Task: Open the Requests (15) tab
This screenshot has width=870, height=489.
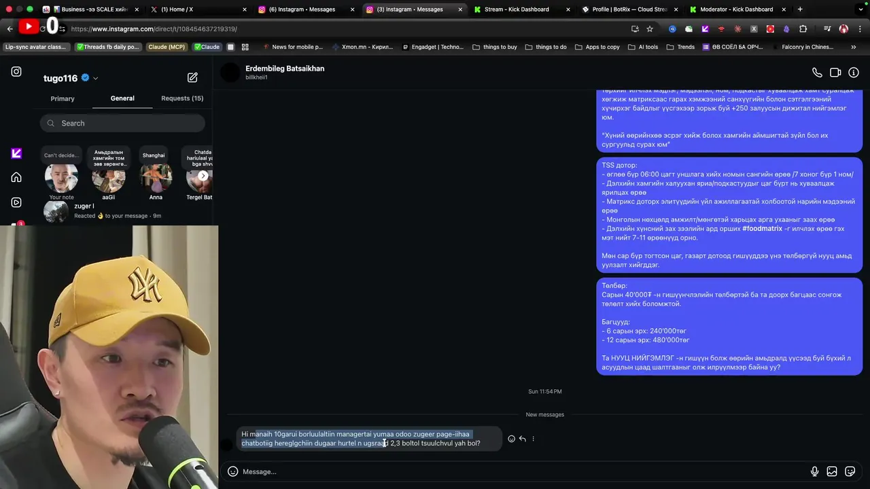Action: point(182,98)
